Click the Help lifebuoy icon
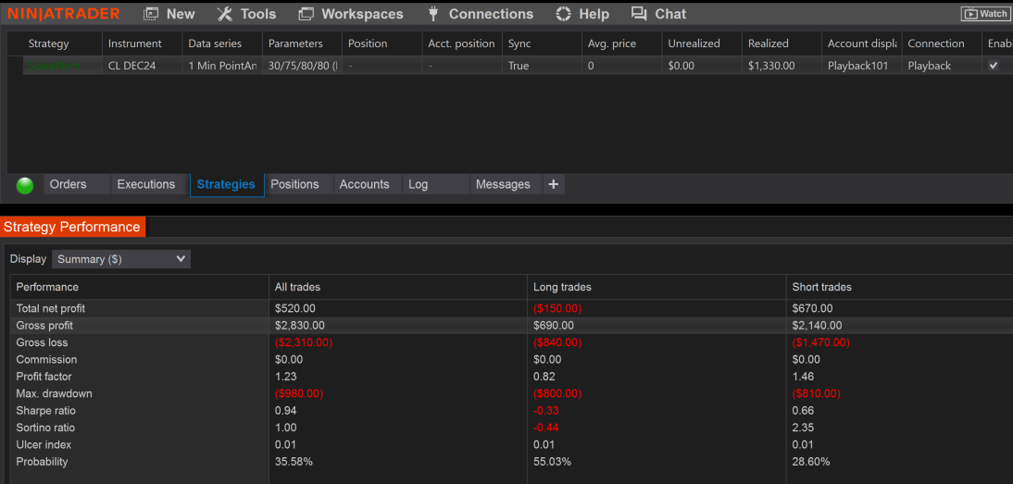Viewport: 1013px width, 484px height. coord(563,14)
